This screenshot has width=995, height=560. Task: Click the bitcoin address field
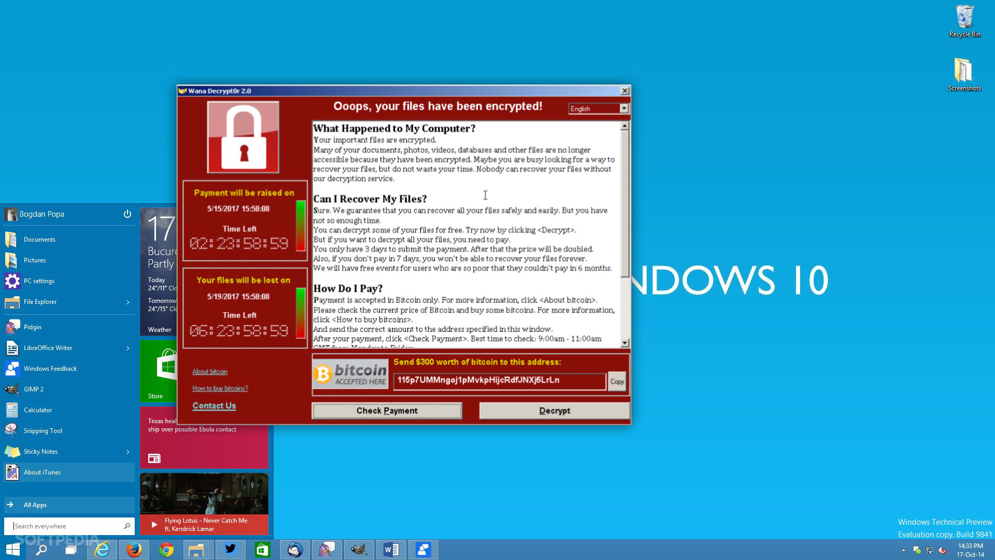(499, 381)
